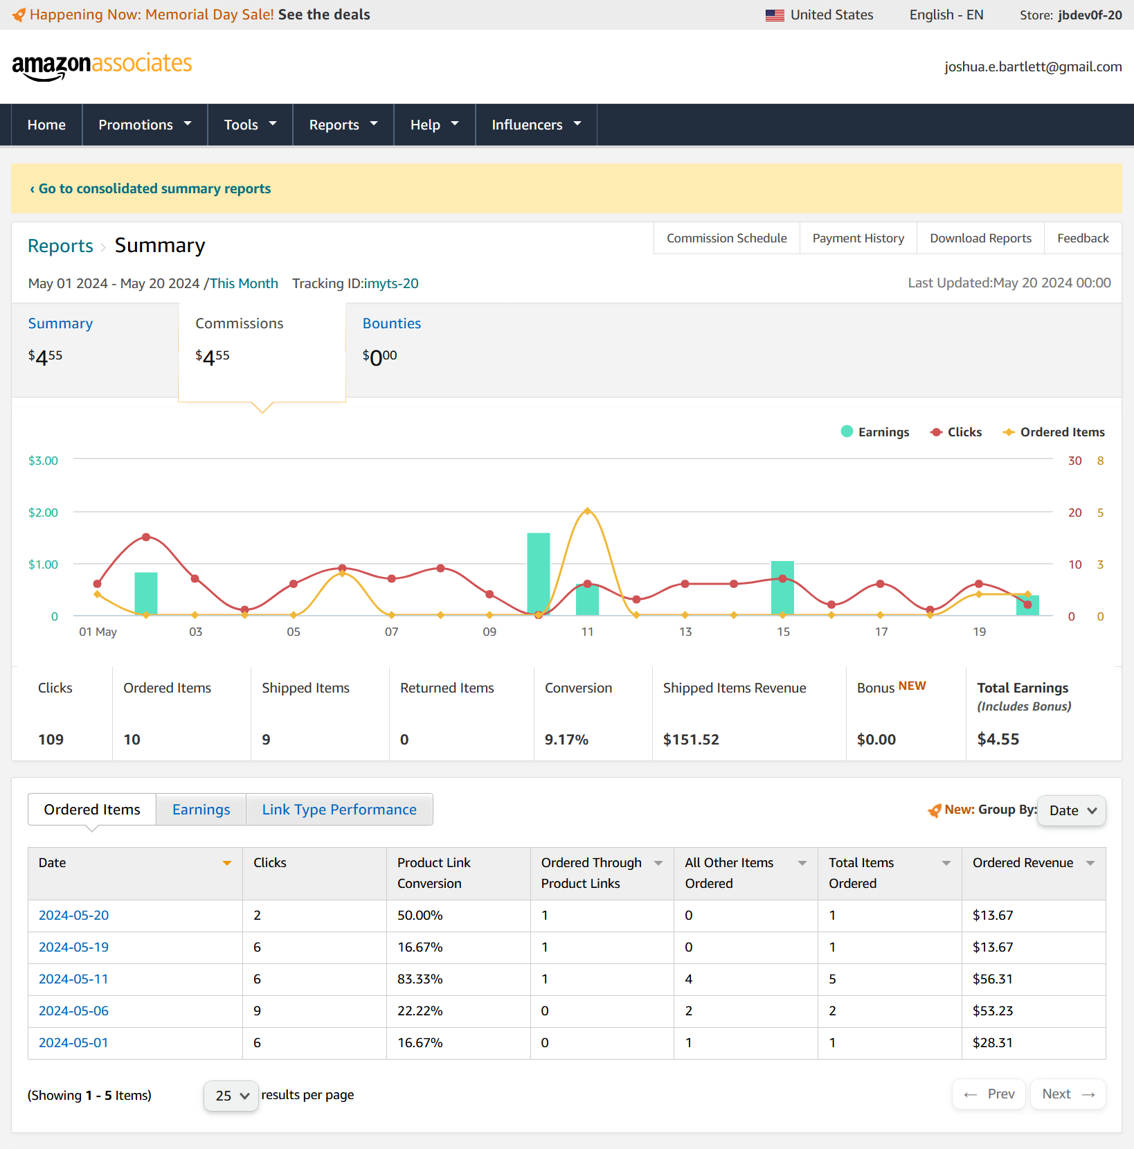Select the Summary earnings panel

(95, 350)
